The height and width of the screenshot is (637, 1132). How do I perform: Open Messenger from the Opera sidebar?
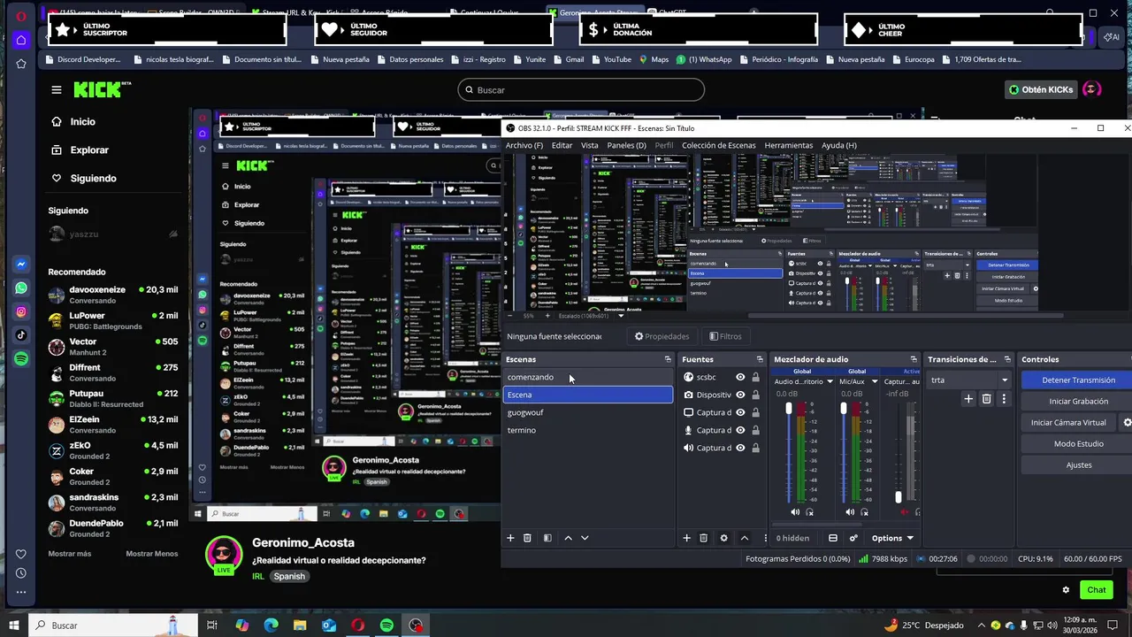(21, 265)
